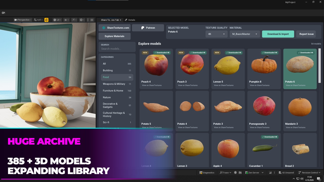Select the Lemon 3 model thumbnail

[x=192, y=148]
